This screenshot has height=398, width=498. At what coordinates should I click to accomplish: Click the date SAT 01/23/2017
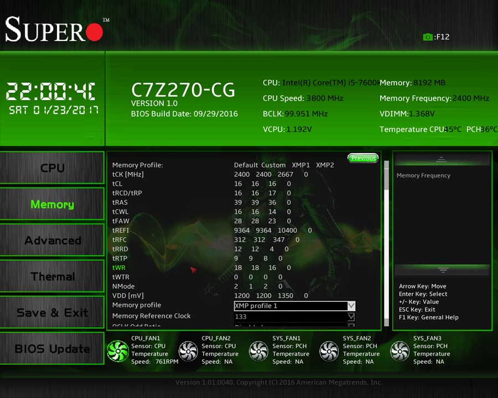53,110
